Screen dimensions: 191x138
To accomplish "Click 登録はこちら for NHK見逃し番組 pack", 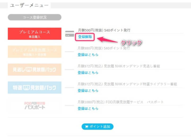I will click(88, 73).
